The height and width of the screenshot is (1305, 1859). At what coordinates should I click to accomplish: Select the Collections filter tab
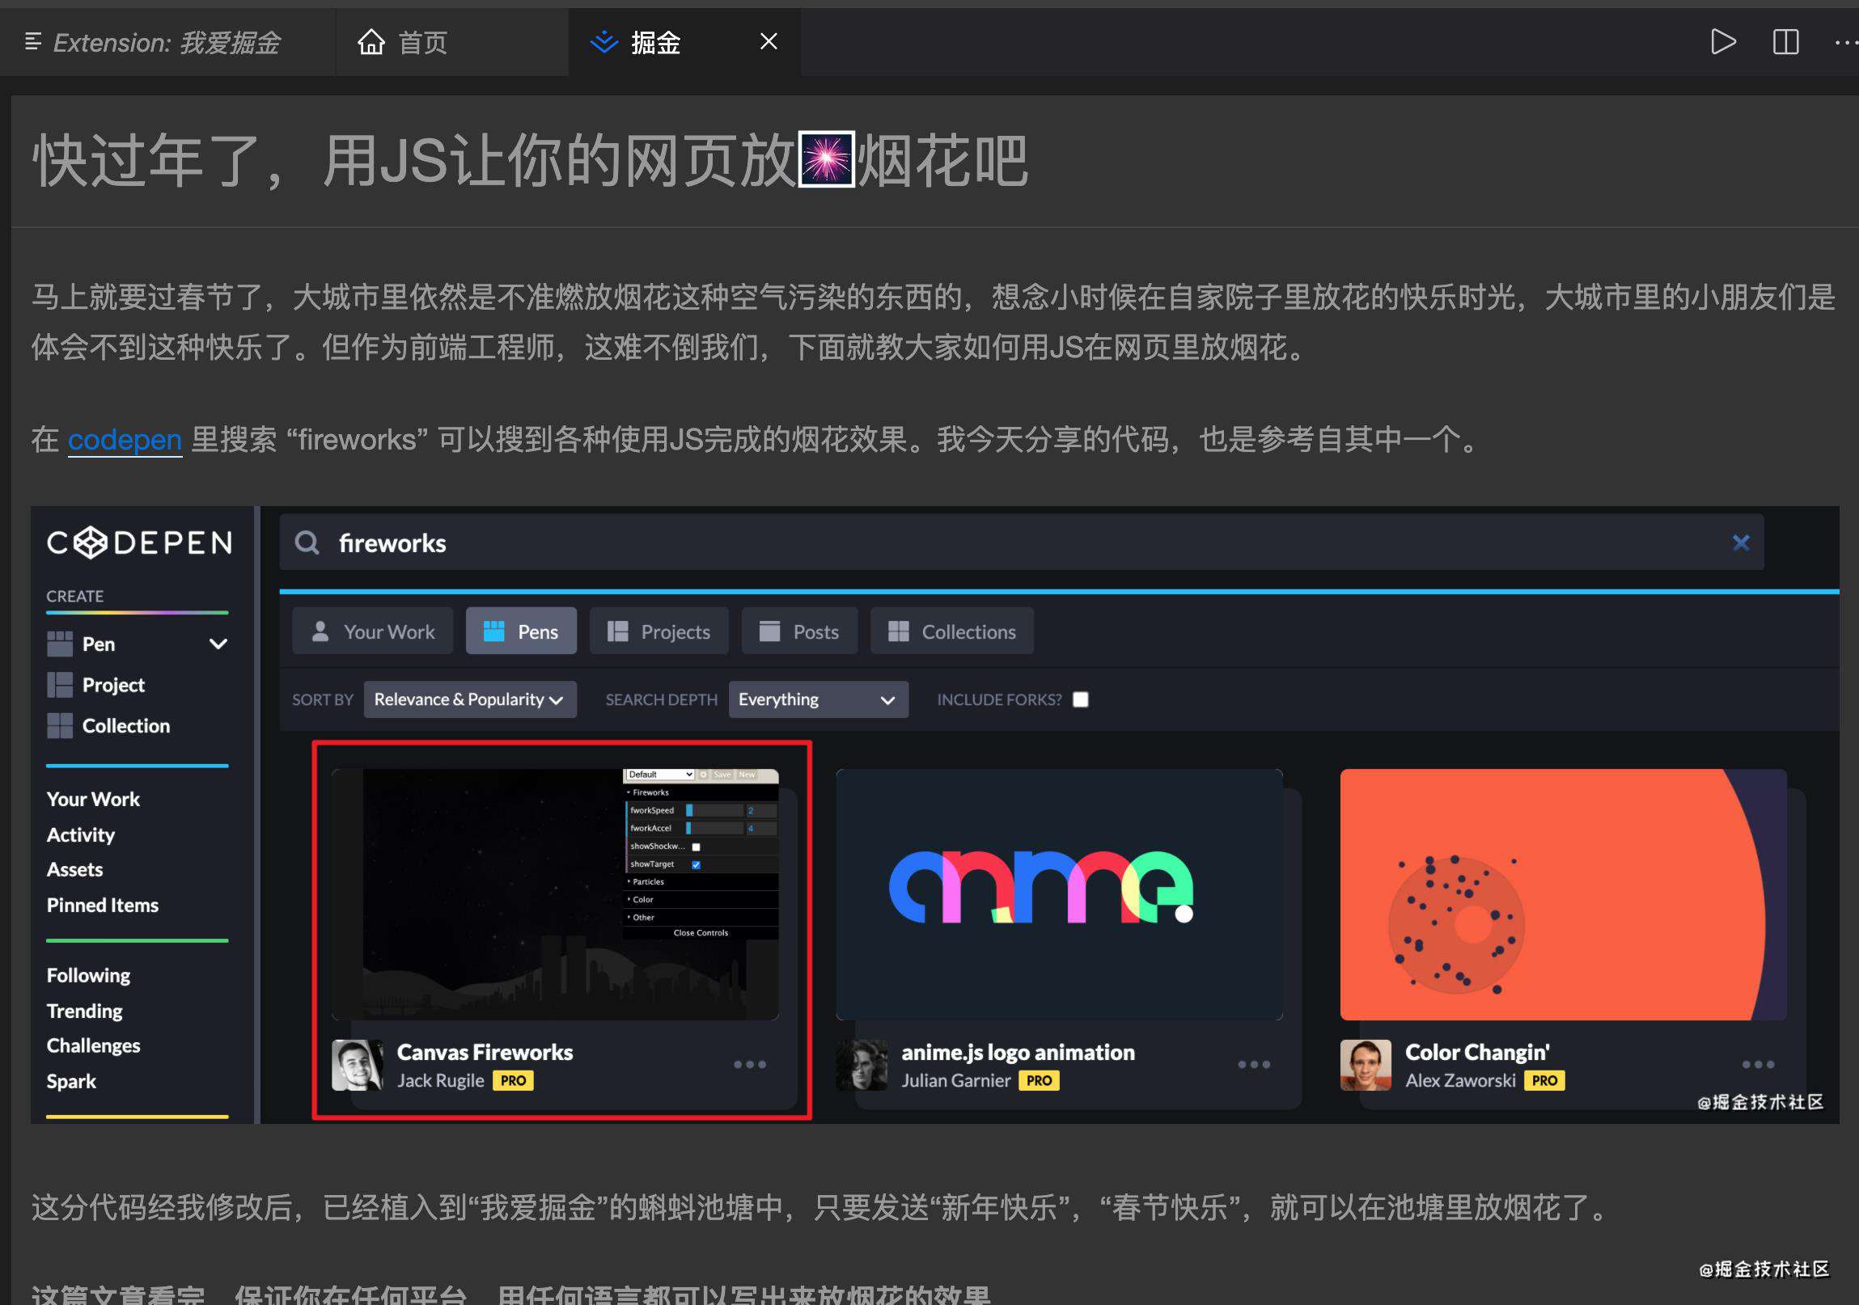pos(951,631)
